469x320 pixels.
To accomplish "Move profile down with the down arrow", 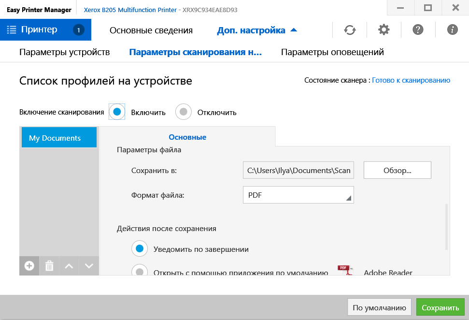I will click(x=88, y=266).
